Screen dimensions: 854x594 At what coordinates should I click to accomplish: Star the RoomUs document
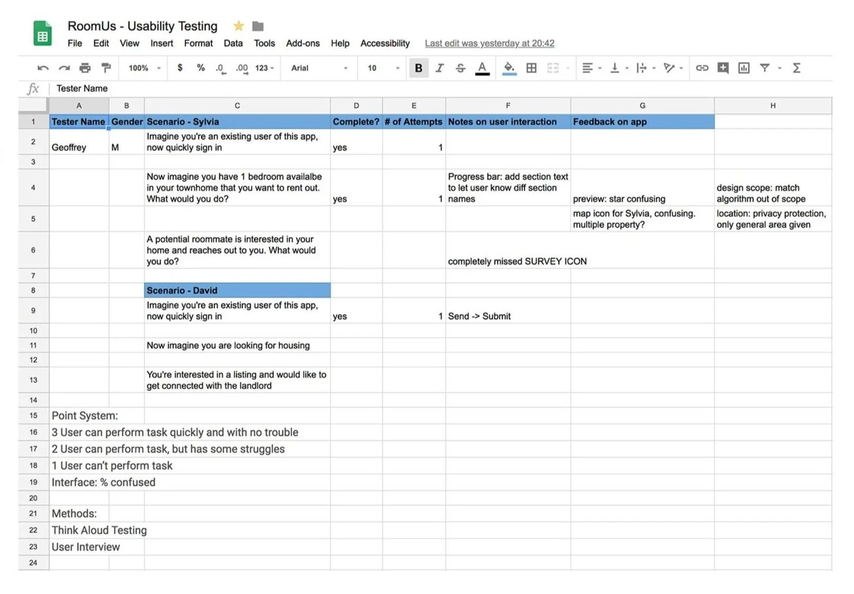238,26
